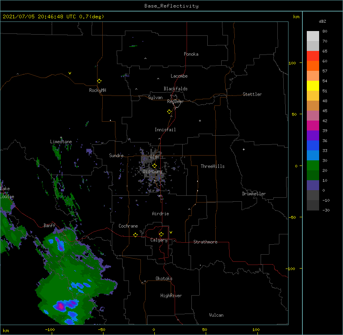Click the white asterisk east of Innisfail
The width and height of the screenshot is (343, 335).
coord(200,121)
